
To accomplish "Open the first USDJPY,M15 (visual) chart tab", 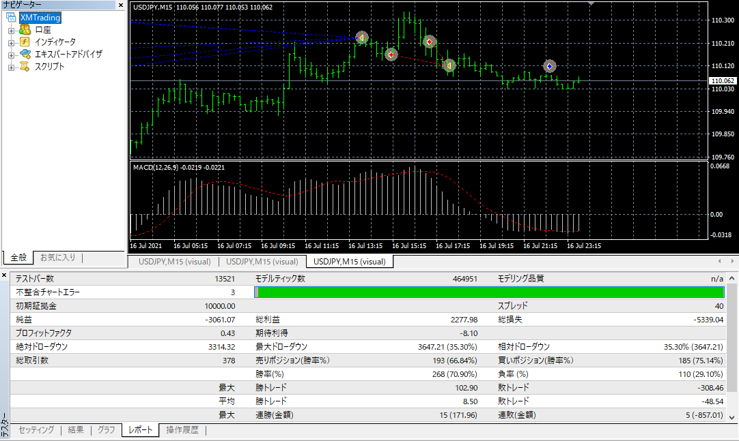I will tap(174, 262).
